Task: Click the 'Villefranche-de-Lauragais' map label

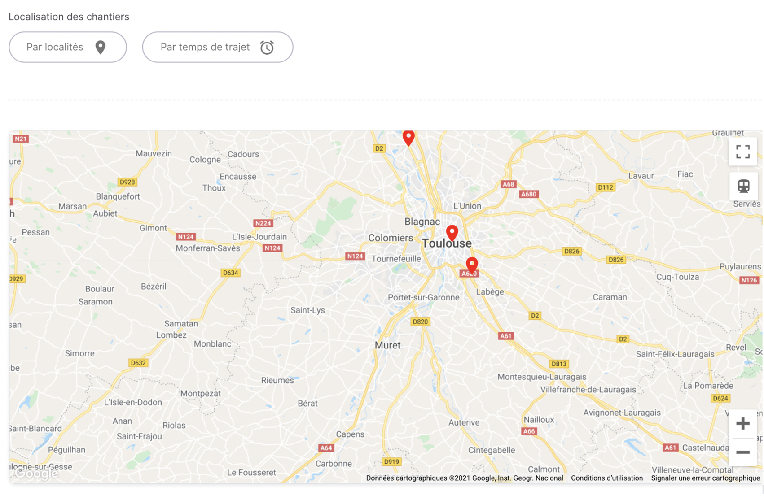Action: tap(588, 390)
